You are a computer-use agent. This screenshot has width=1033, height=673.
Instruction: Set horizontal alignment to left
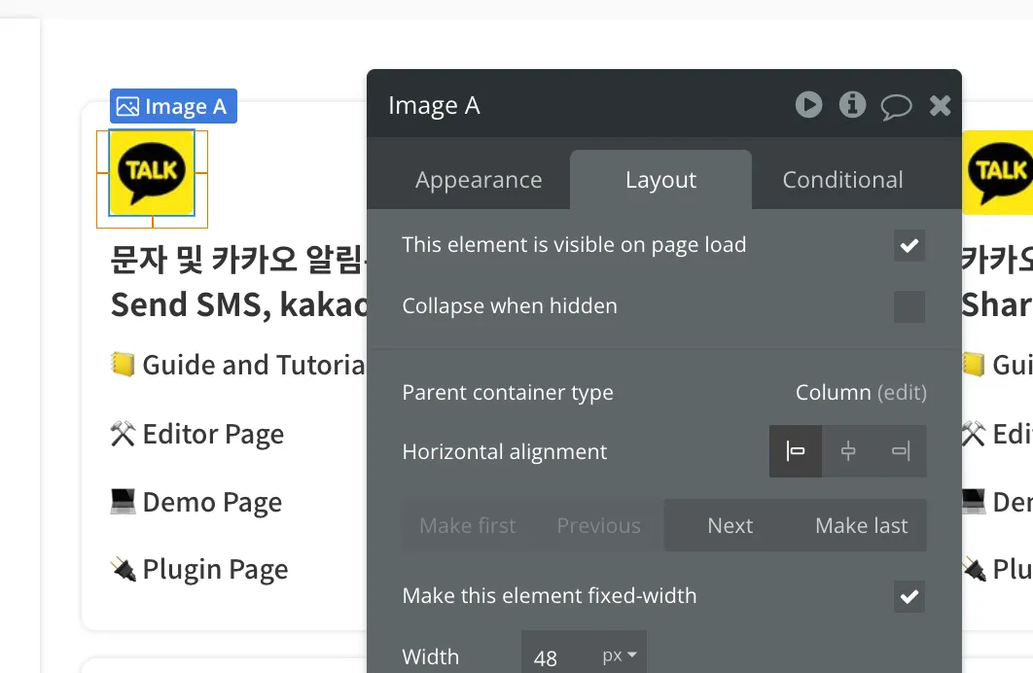point(795,451)
